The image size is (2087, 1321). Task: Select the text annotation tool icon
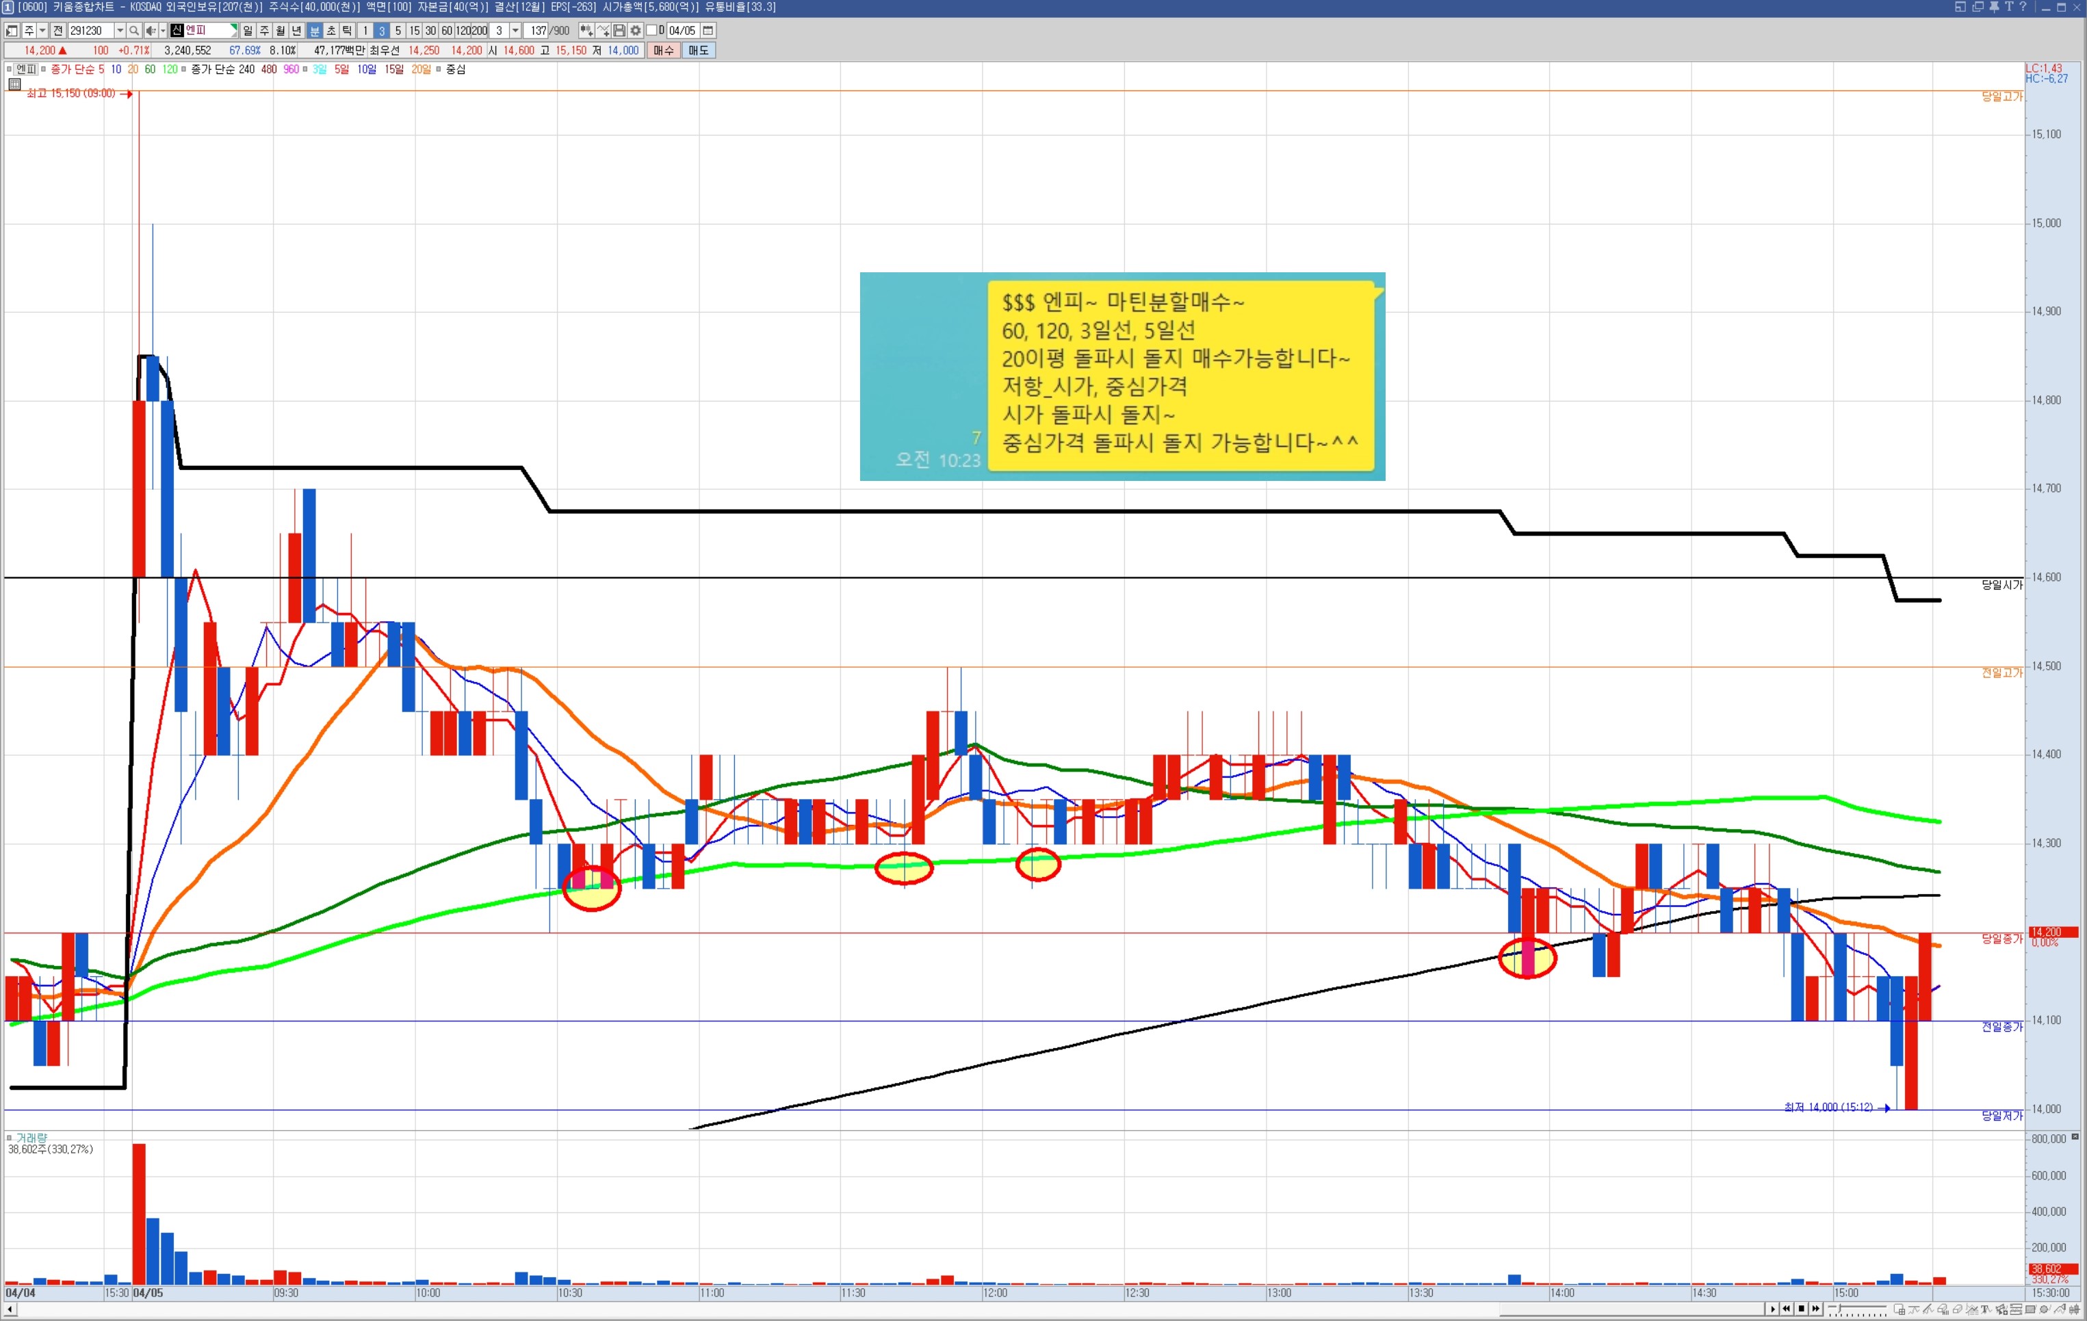coord(1985,1309)
